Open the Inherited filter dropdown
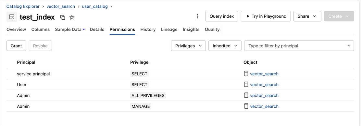The height and width of the screenshot is (126, 361). (x=225, y=46)
